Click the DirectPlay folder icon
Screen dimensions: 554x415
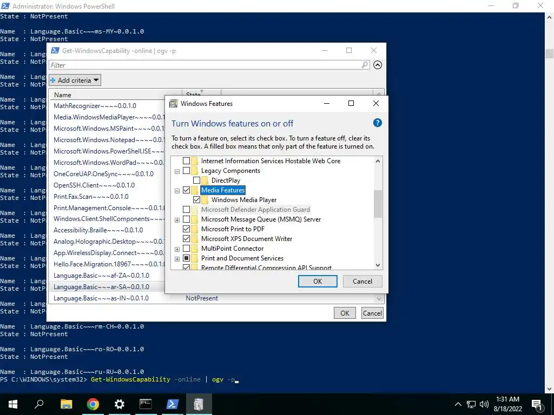(205, 180)
